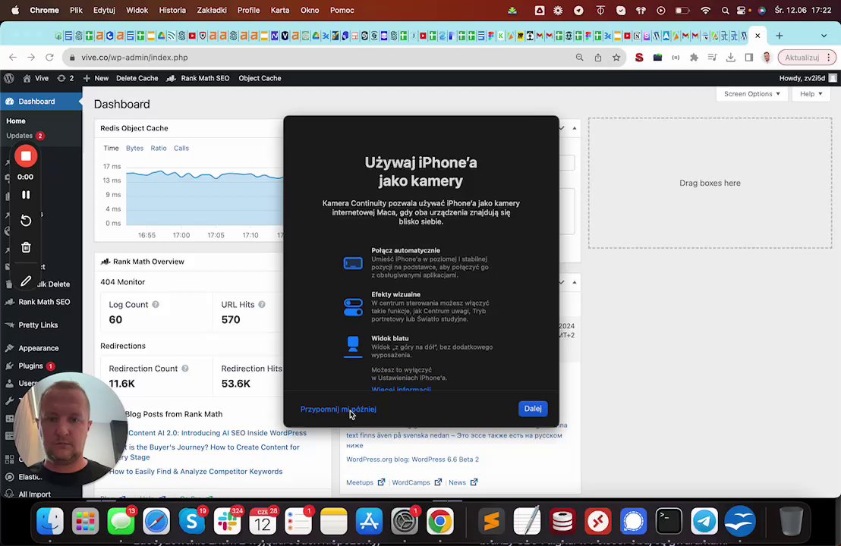841x546 pixels.
Task: Open the updates counter in admin bar
Action: [x=65, y=78]
